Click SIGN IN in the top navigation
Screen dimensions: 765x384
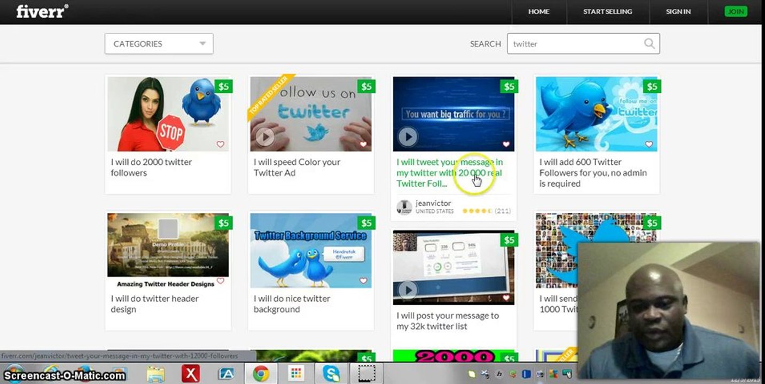(x=678, y=11)
